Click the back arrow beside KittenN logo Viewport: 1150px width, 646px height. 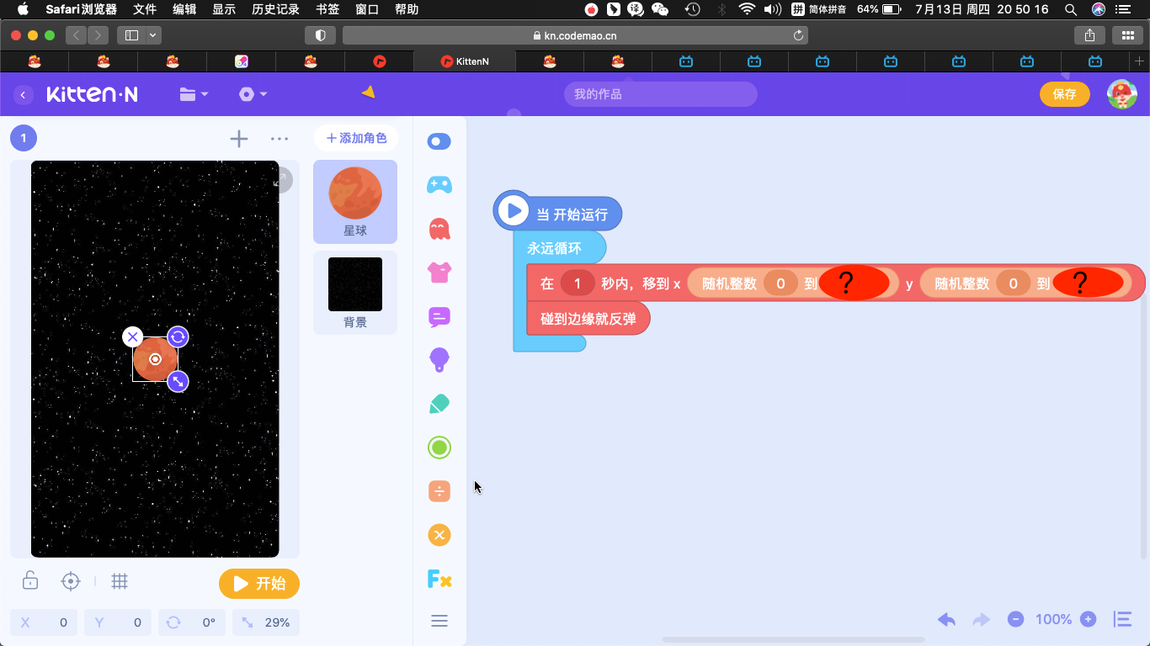(x=24, y=94)
